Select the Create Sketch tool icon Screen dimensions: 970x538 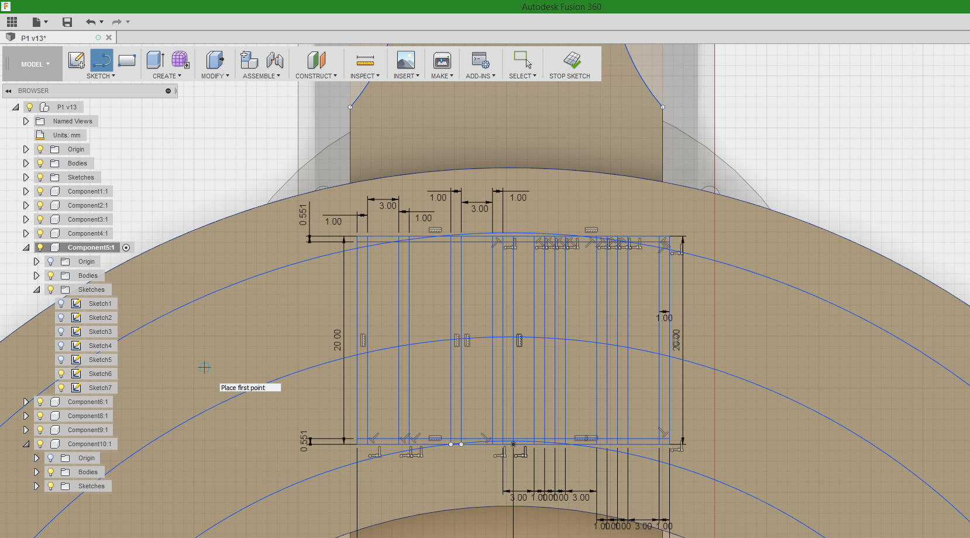point(77,60)
